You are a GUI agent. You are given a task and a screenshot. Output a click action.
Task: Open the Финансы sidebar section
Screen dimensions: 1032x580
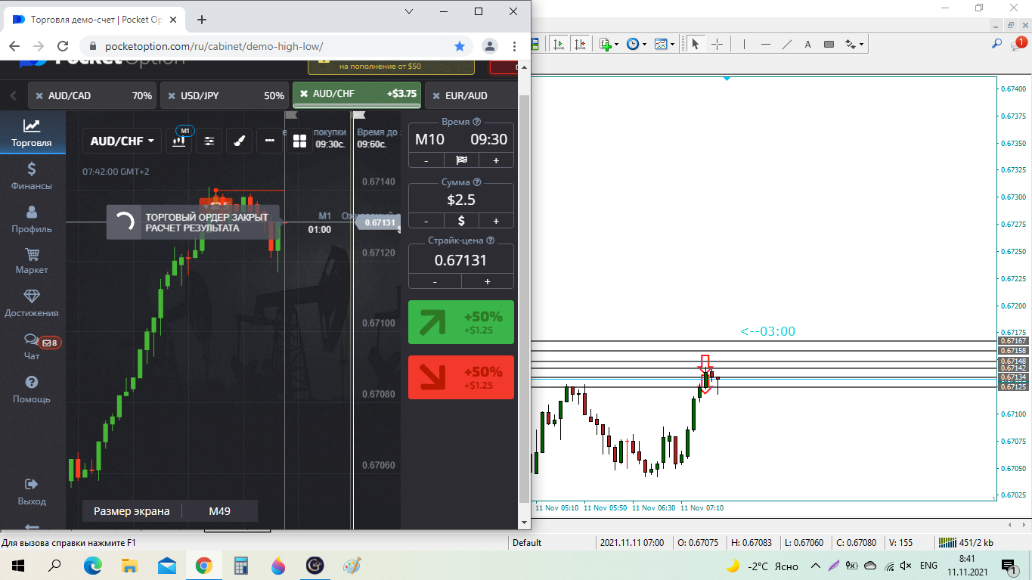click(x=32, y=176)
